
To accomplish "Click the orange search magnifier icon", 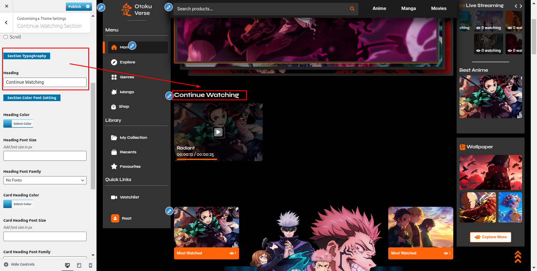I will [352, 9].
